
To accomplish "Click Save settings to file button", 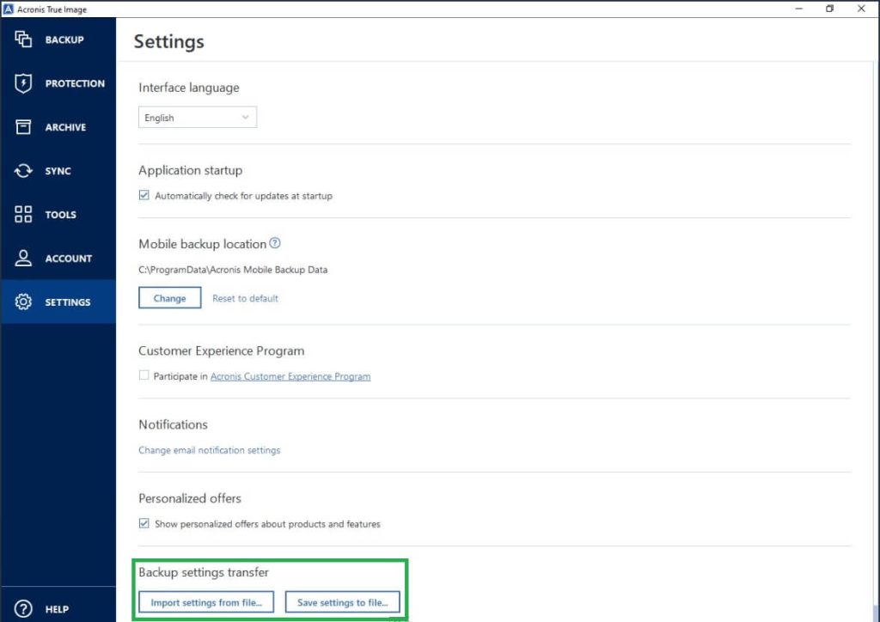I will click(x=343, y=601).
